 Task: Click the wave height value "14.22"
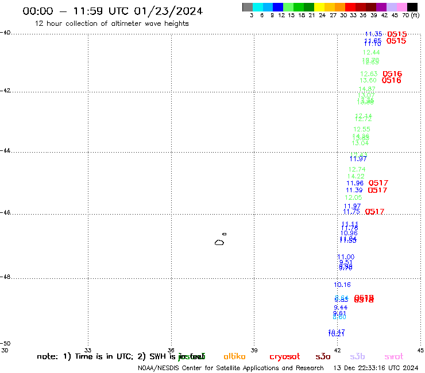click(356, 176)
